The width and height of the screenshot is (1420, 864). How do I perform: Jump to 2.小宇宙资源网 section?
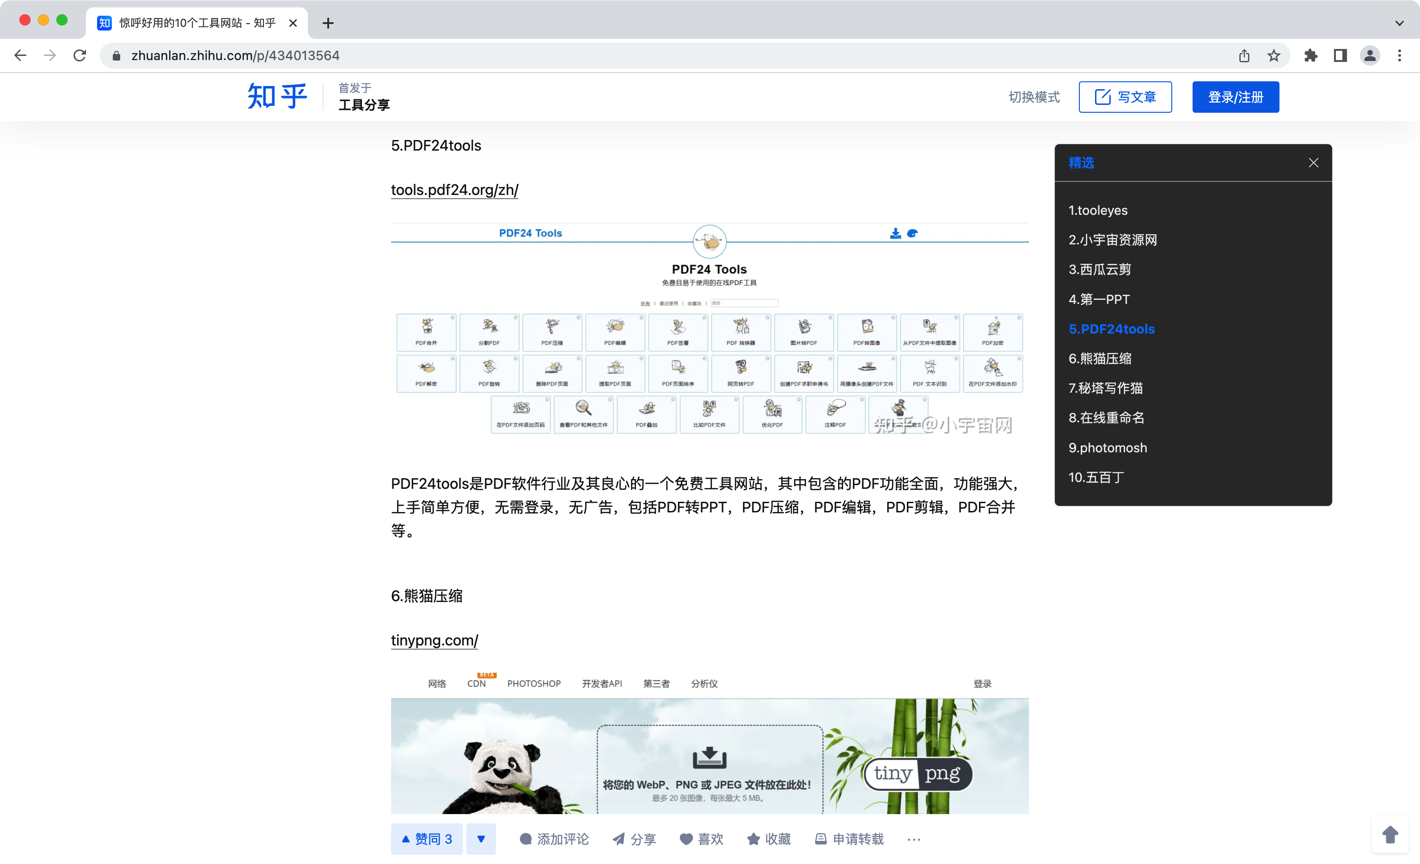1113,240
